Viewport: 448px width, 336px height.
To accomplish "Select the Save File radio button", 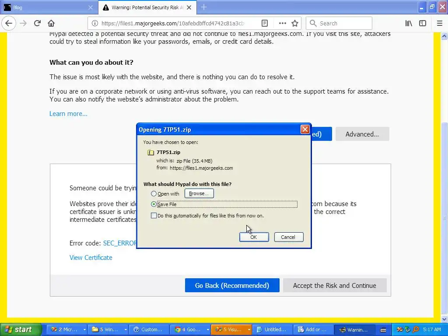I will coord(154,204).
